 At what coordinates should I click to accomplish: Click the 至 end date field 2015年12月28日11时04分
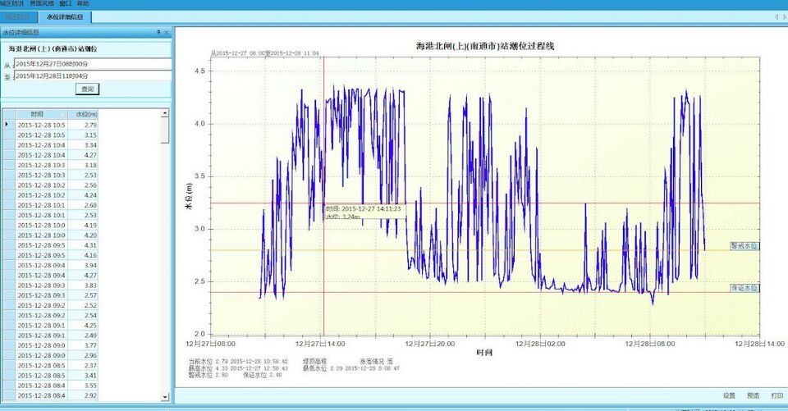coord(93,75)
